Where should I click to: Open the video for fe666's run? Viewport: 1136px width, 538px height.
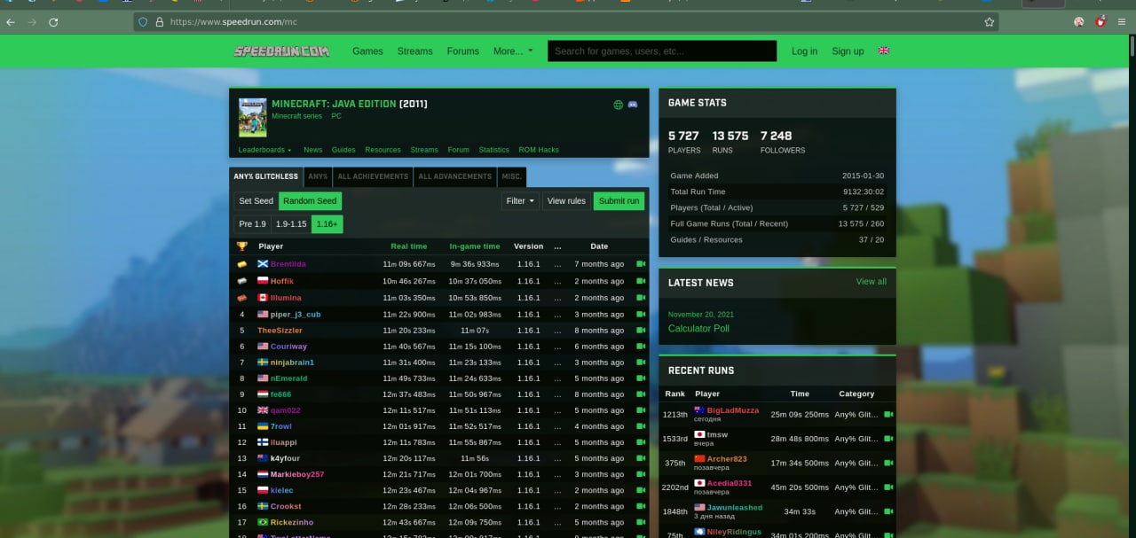point(641,394)
